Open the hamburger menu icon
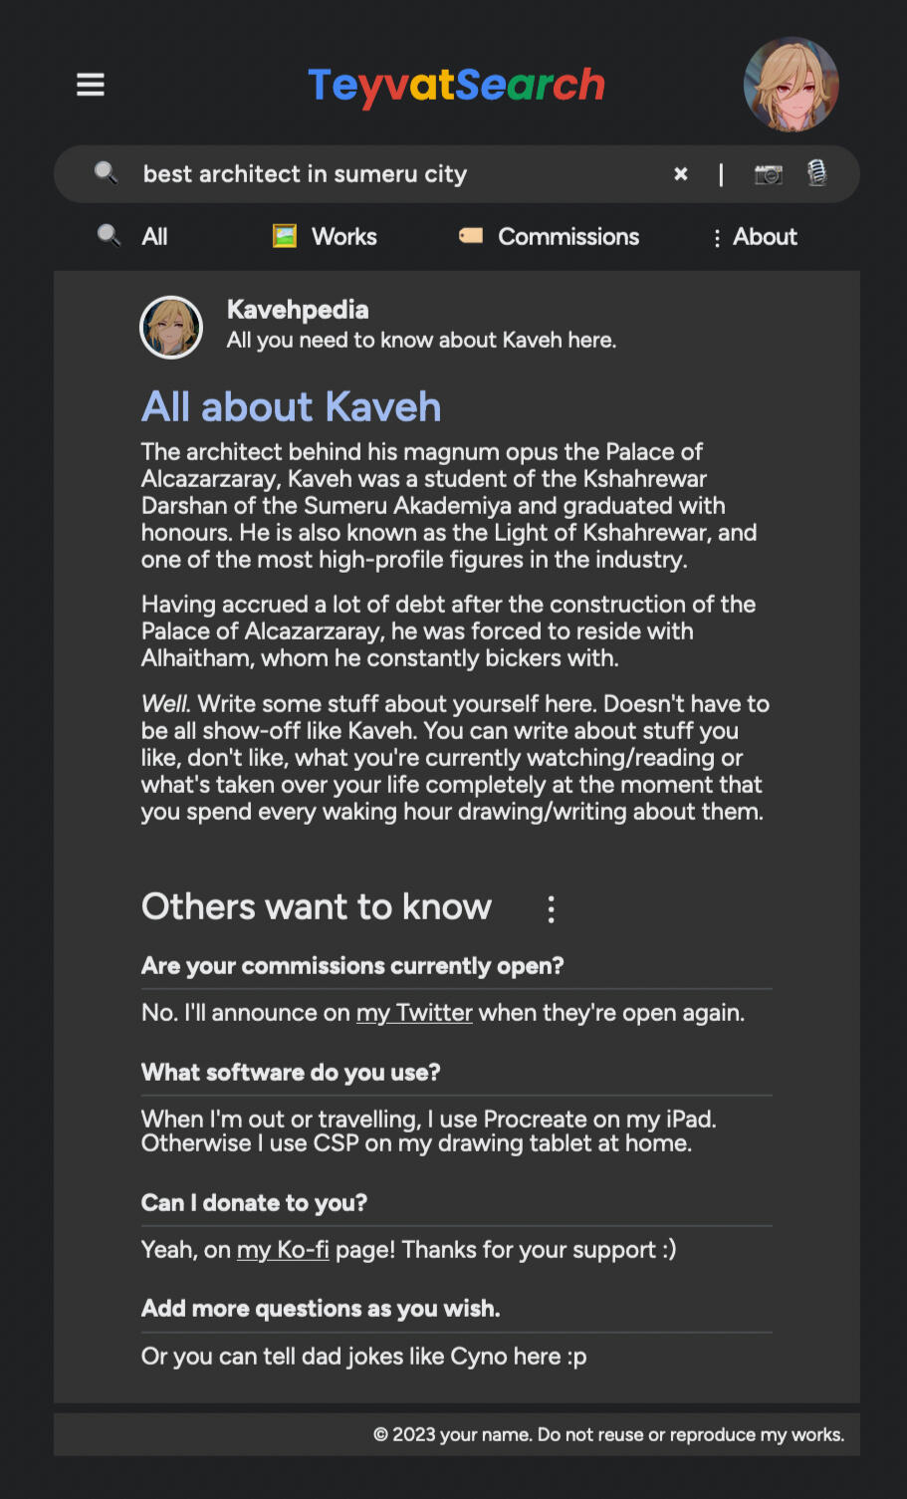This screenshot has width=907, height=1499. (x=91, y=85)
